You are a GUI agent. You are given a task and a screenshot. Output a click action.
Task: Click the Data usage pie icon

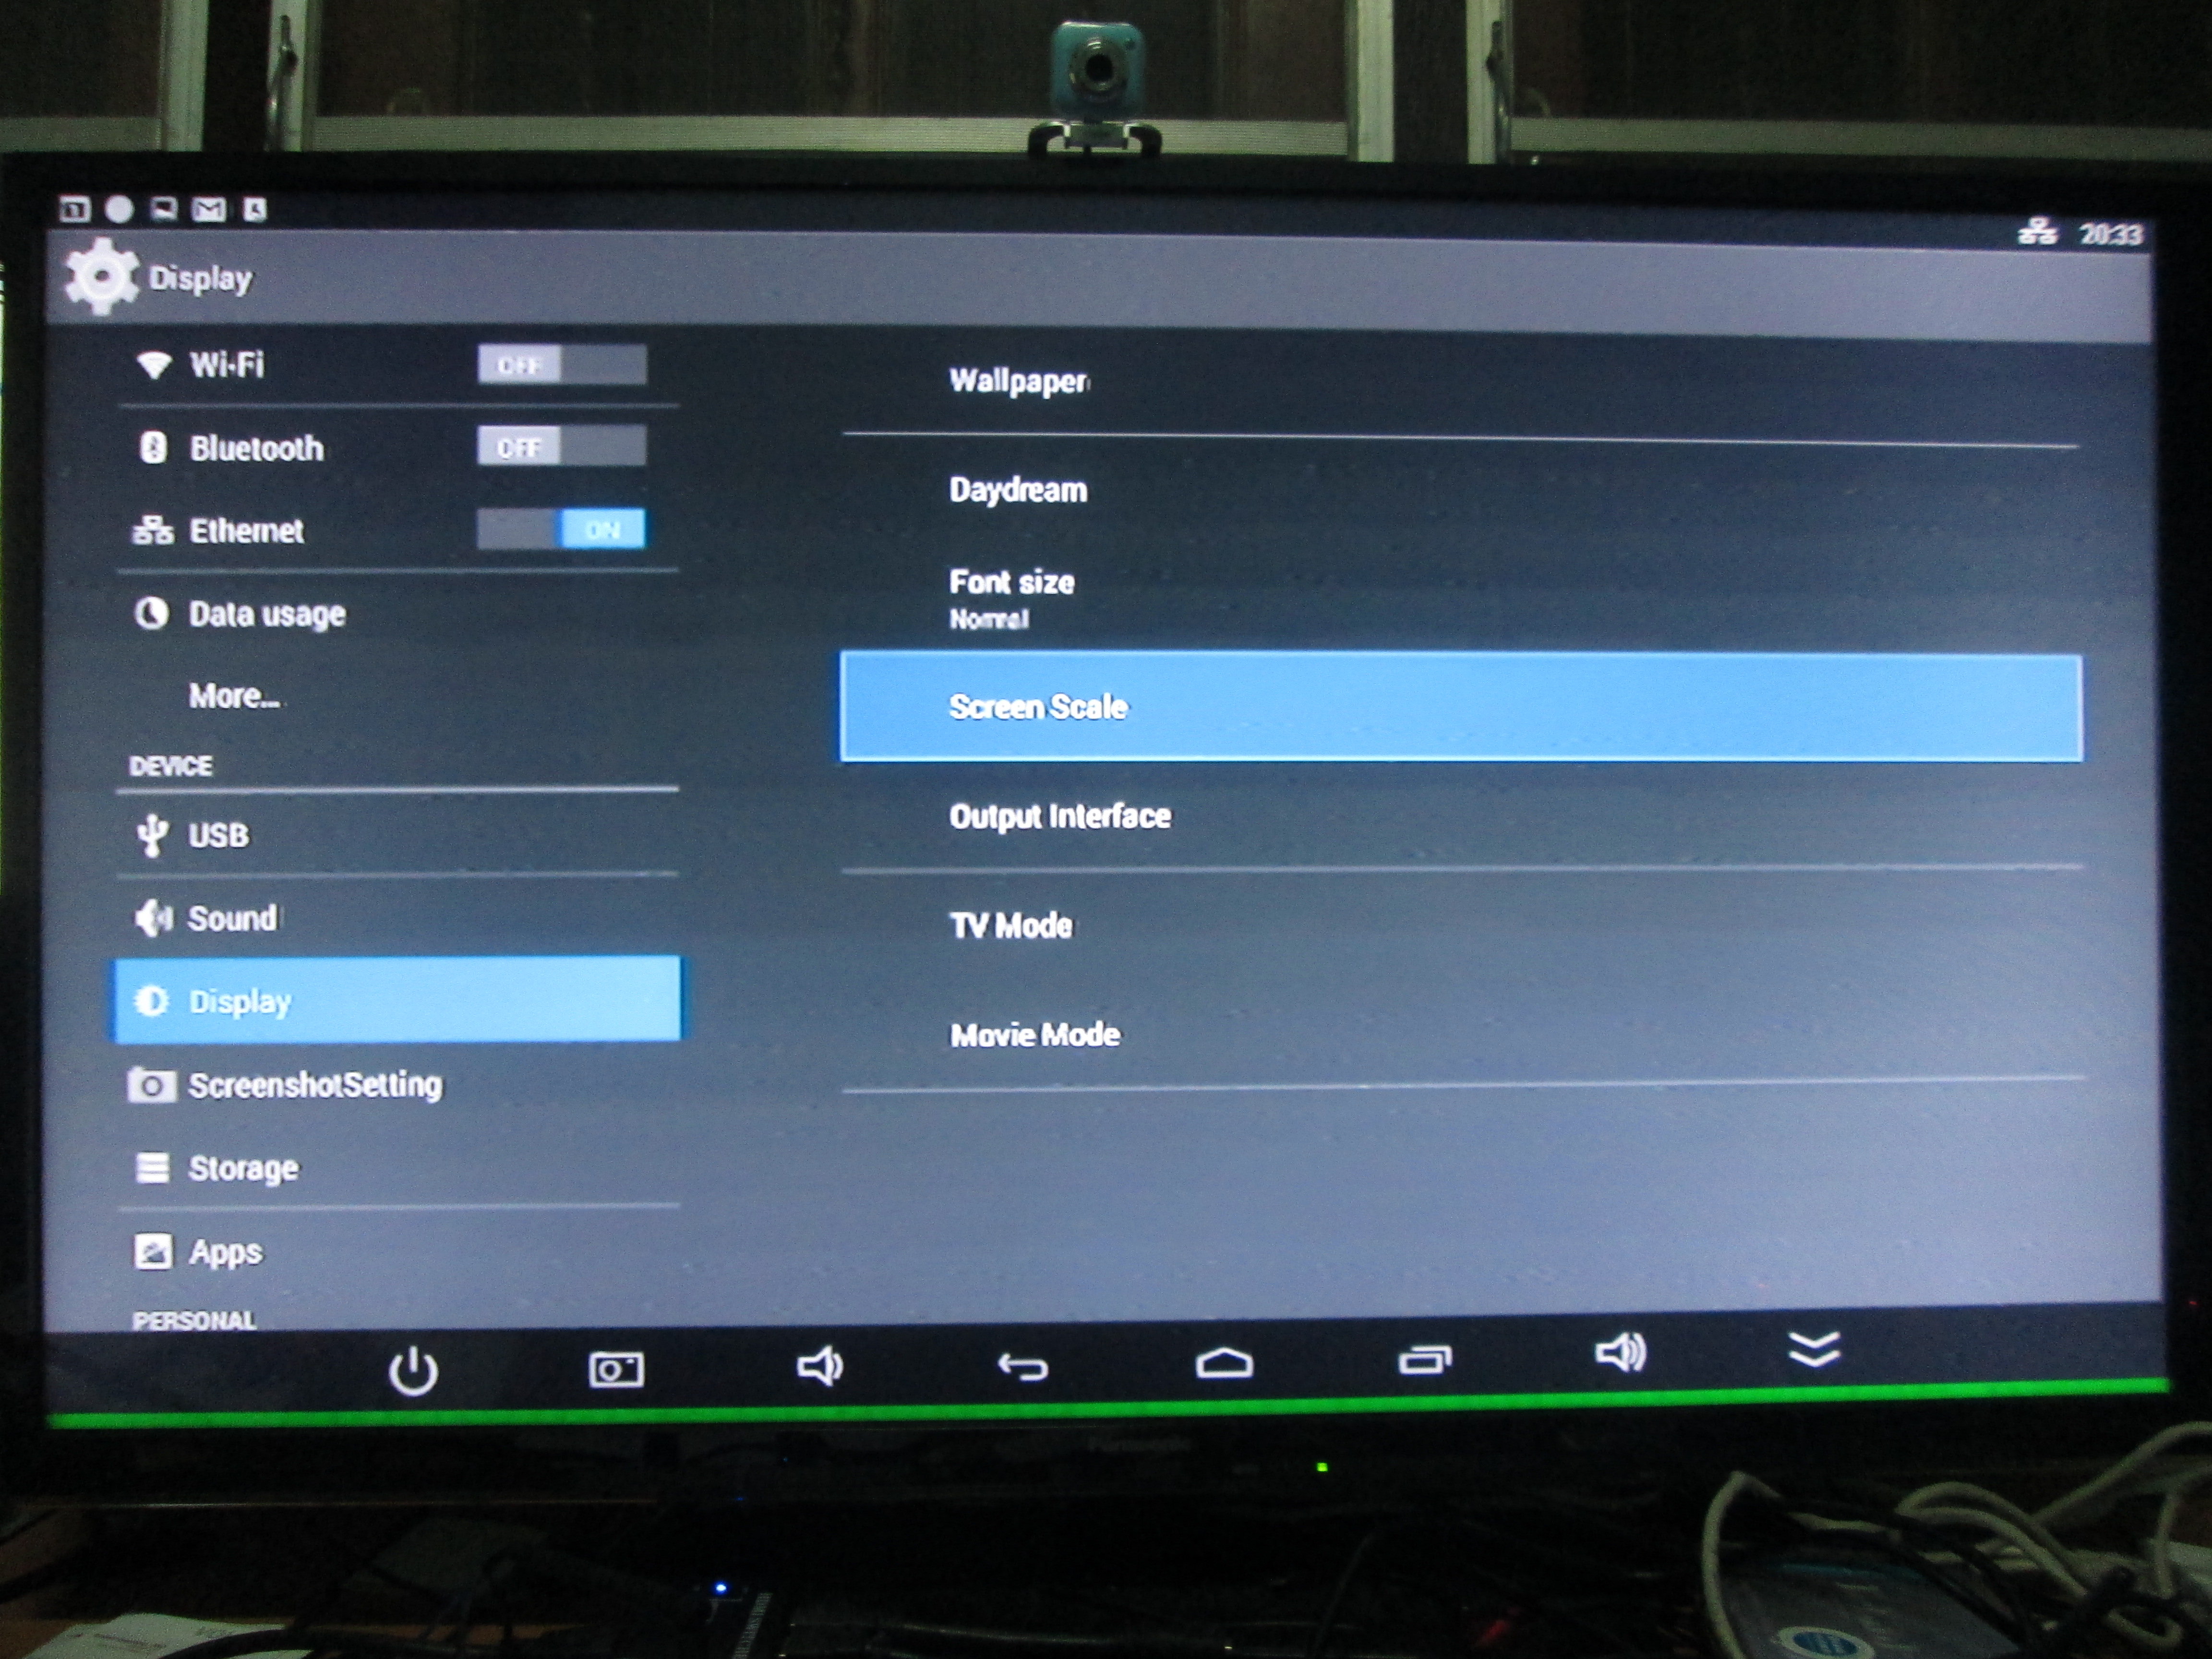click(x=151, y=613)
